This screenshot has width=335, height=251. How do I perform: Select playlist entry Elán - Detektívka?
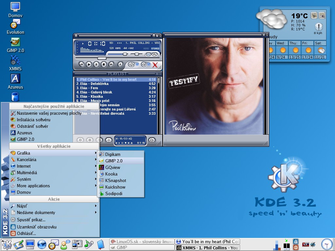[x=116, y=84]
